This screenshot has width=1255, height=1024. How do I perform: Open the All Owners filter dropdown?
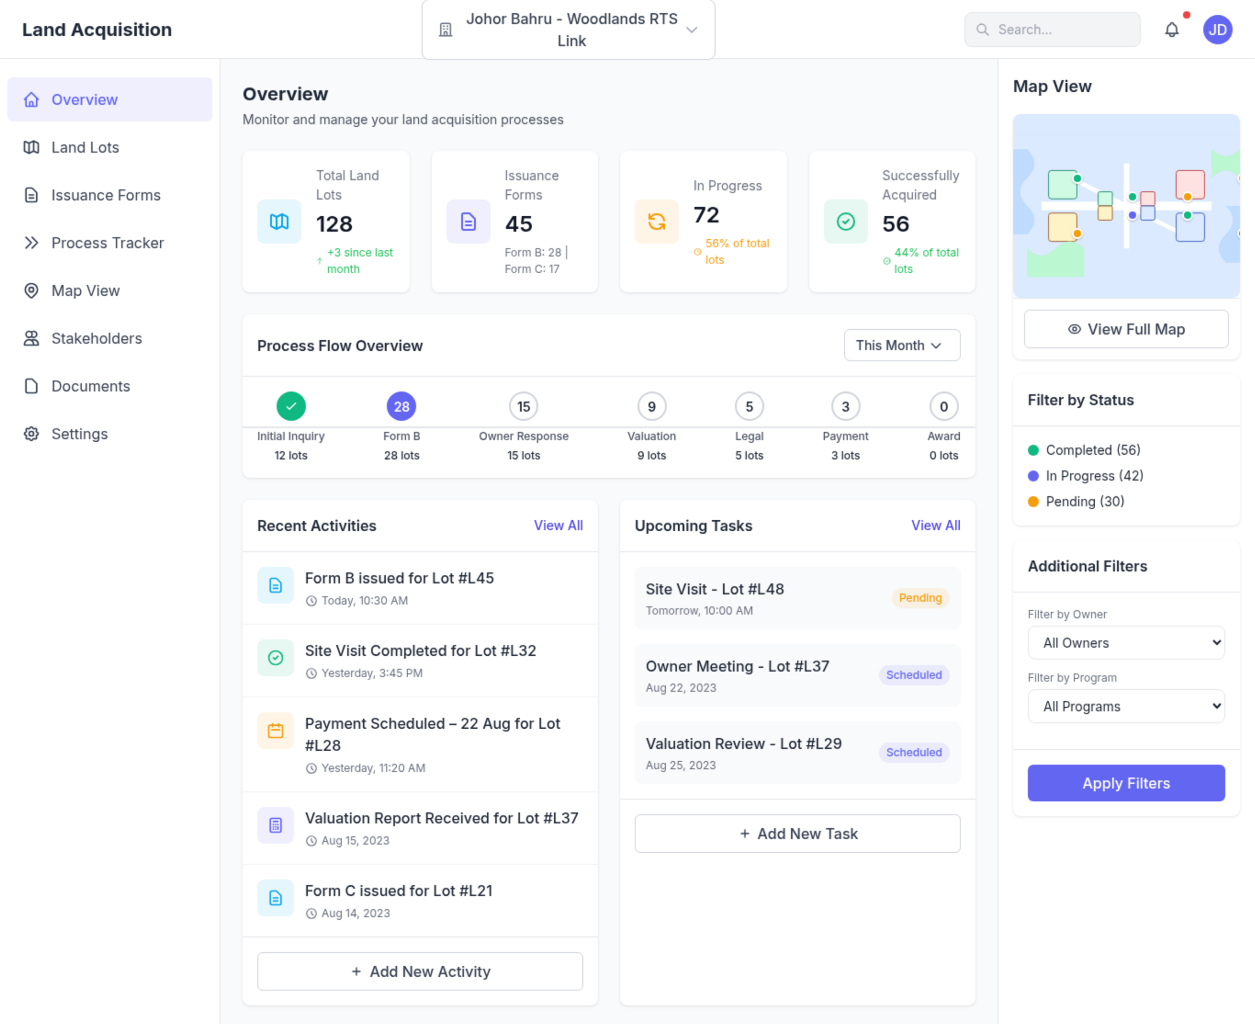1125,643
